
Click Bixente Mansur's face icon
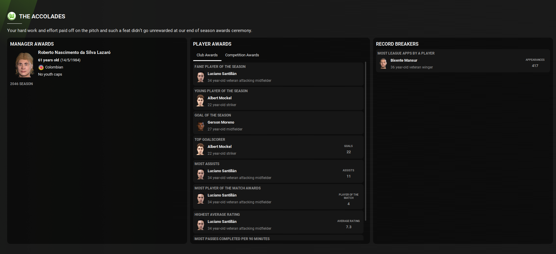[383, 63]
